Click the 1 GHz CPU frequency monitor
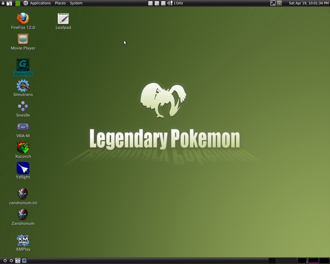The width and height of the screenshot is (330, 264). [175, 3]
